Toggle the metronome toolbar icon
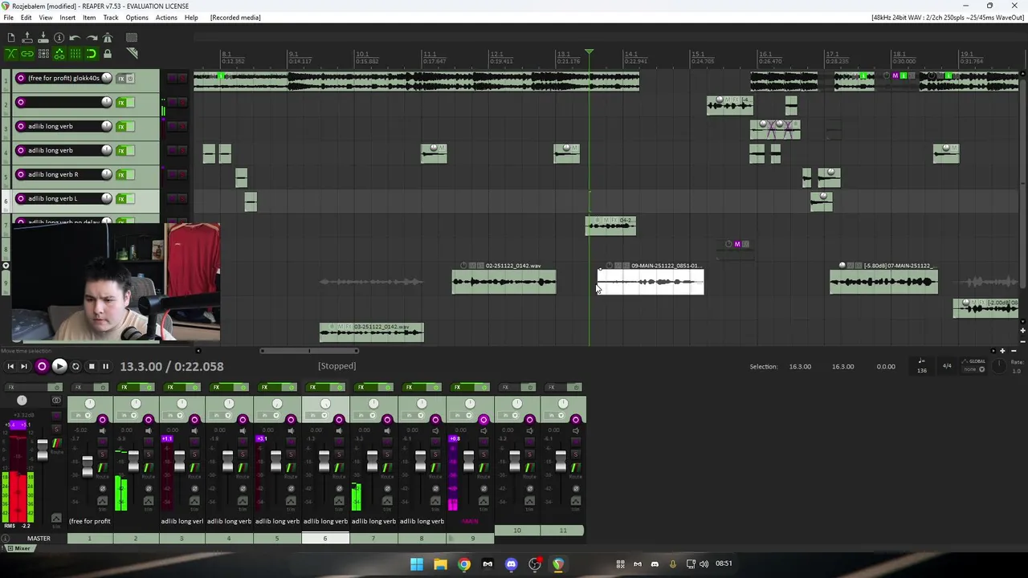Viewport: 1028px width, 578px height. coord(108,38)
